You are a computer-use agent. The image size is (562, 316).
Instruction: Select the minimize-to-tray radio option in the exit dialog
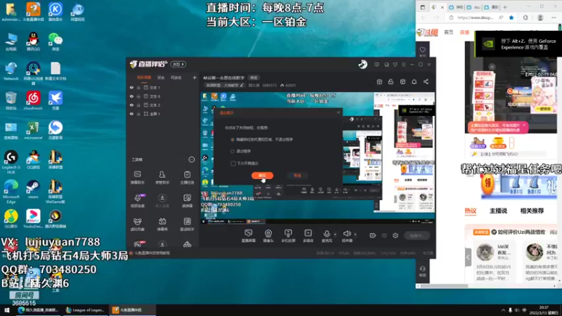click(x=233, y=139)
